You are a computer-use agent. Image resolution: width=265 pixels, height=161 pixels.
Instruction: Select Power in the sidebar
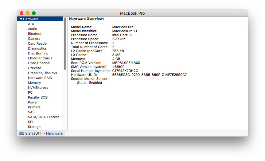(33, 102)
